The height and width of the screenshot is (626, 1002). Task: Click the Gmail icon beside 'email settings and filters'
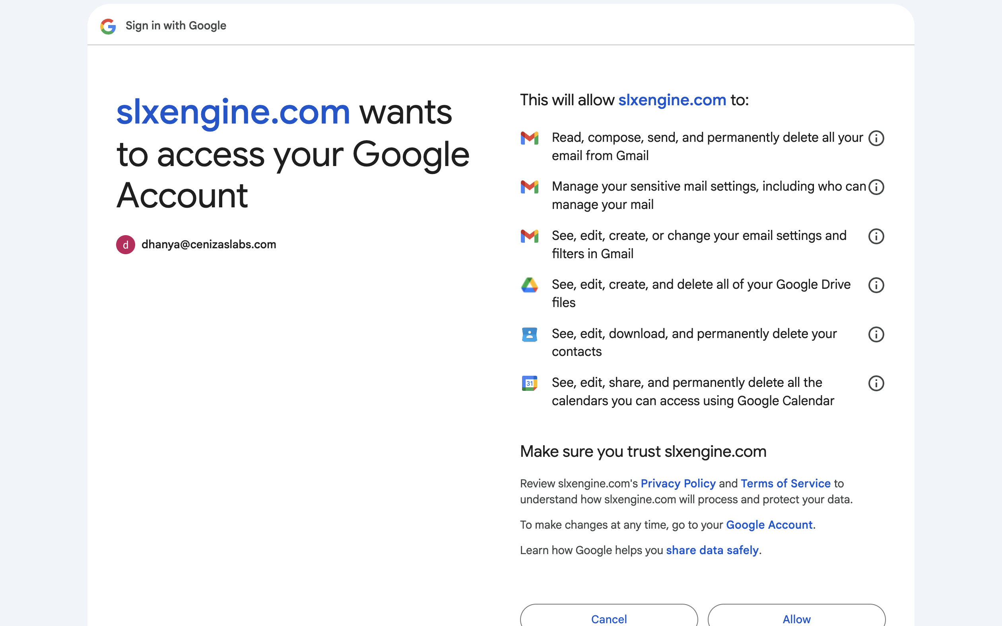pos(529,236)
